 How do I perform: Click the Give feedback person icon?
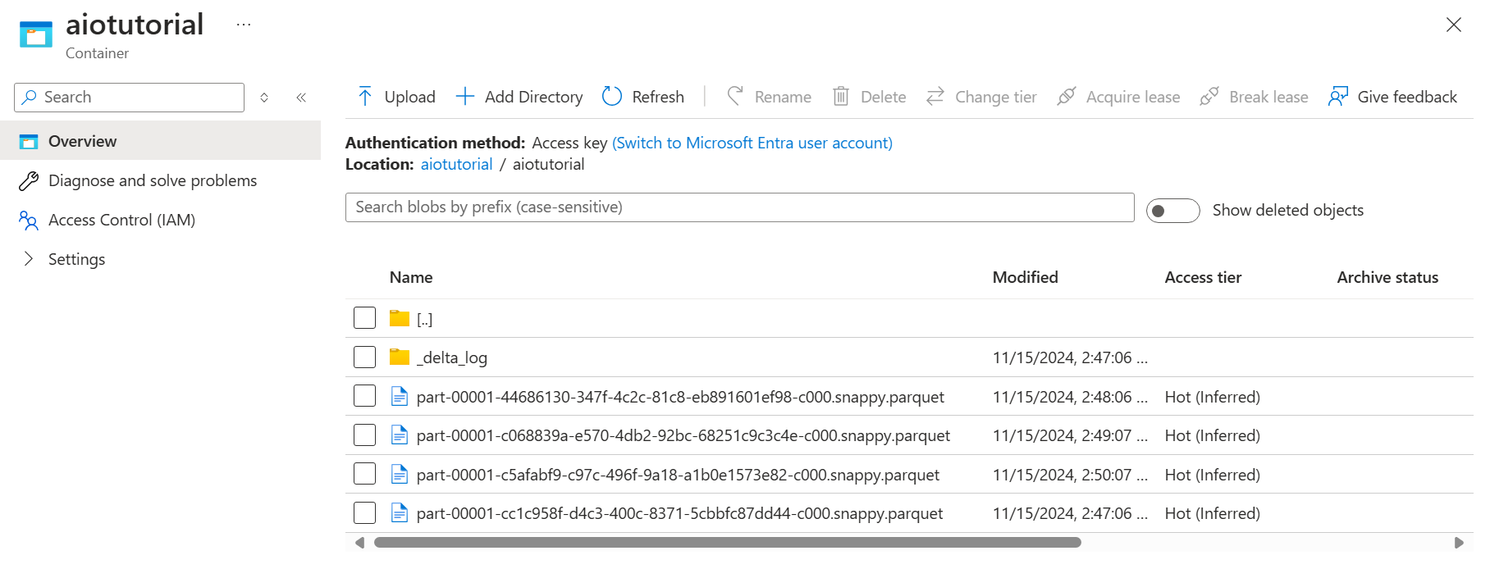coord(1338,97)
